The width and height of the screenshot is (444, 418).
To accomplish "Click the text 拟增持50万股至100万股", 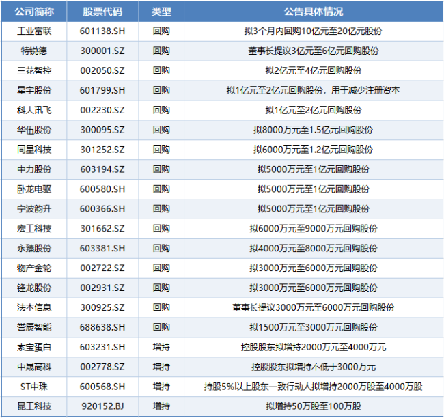I will click(x=313, y=406).
